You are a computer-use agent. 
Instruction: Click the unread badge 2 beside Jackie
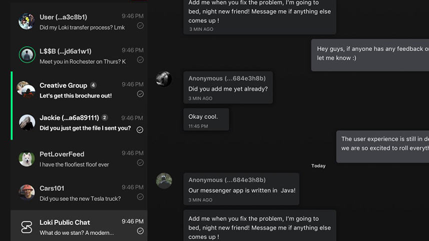tap(104, 117)
